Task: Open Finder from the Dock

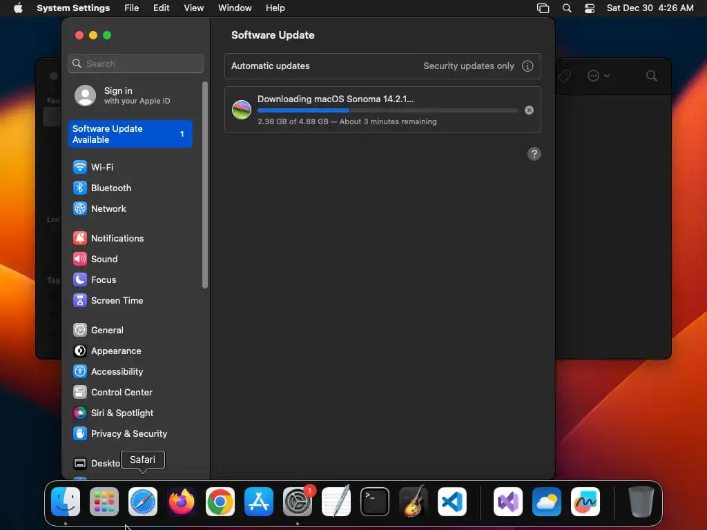Action: point(66,502)
